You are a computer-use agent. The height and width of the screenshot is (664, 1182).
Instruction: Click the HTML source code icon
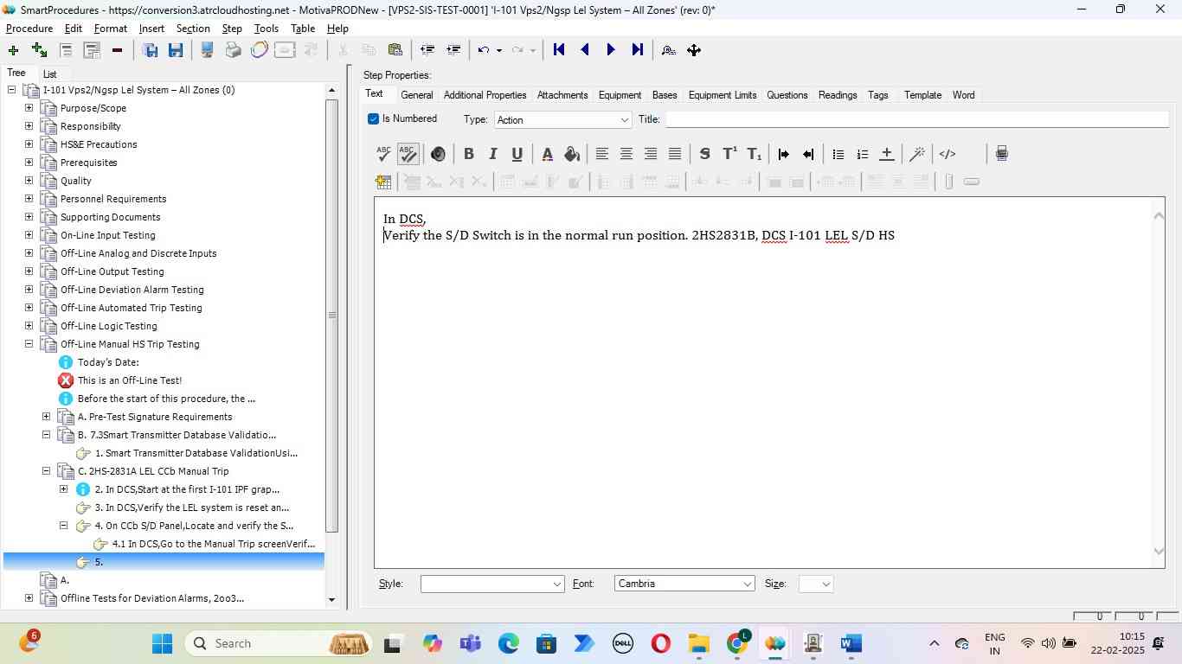(948, 154)
